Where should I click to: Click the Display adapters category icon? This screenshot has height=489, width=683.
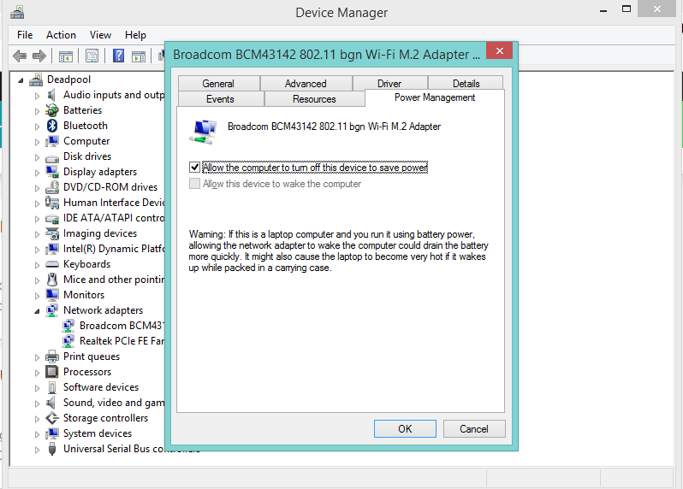(x=52, y=172)
